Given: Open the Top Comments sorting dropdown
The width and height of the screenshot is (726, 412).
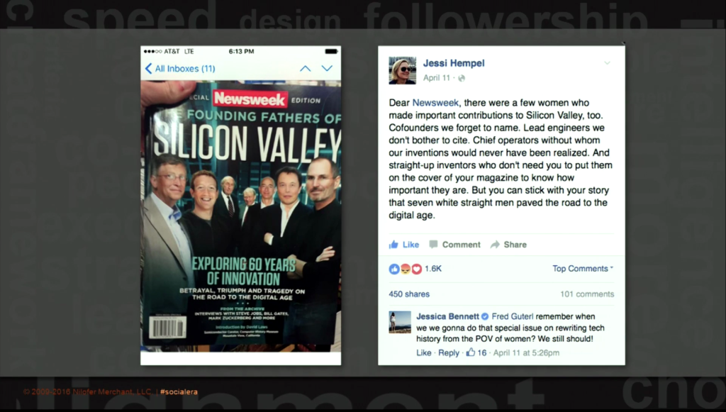Looking at the screenshot, I should (x=583, y=269).
